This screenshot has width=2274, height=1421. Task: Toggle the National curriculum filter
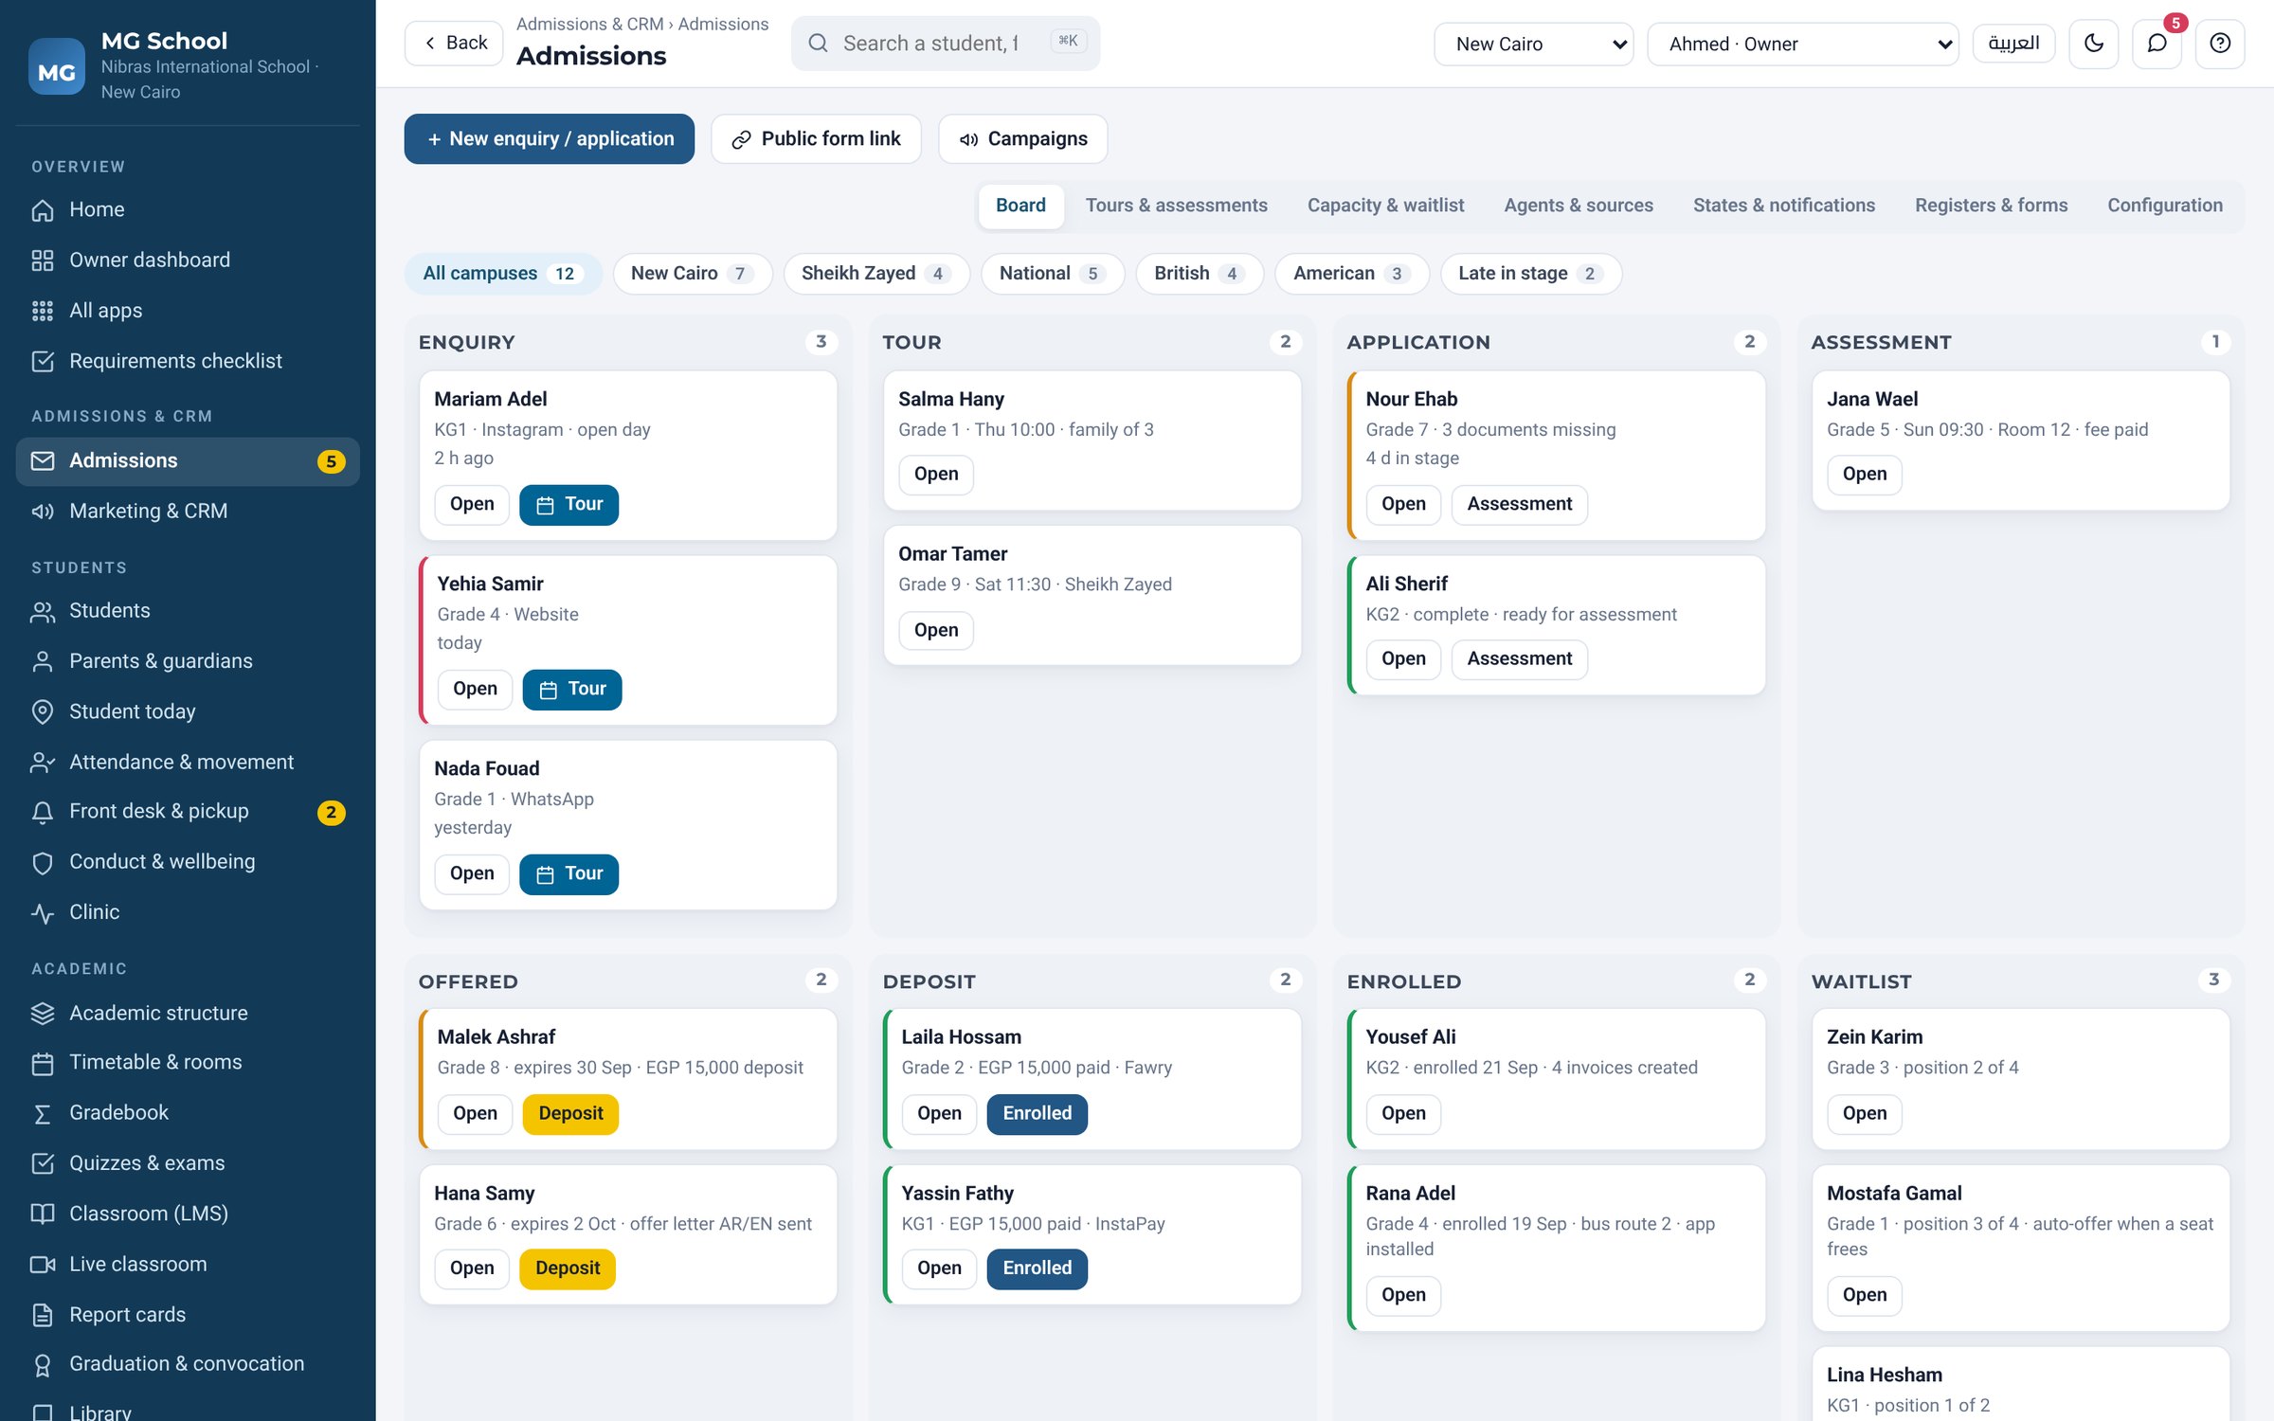(1052, 274)
